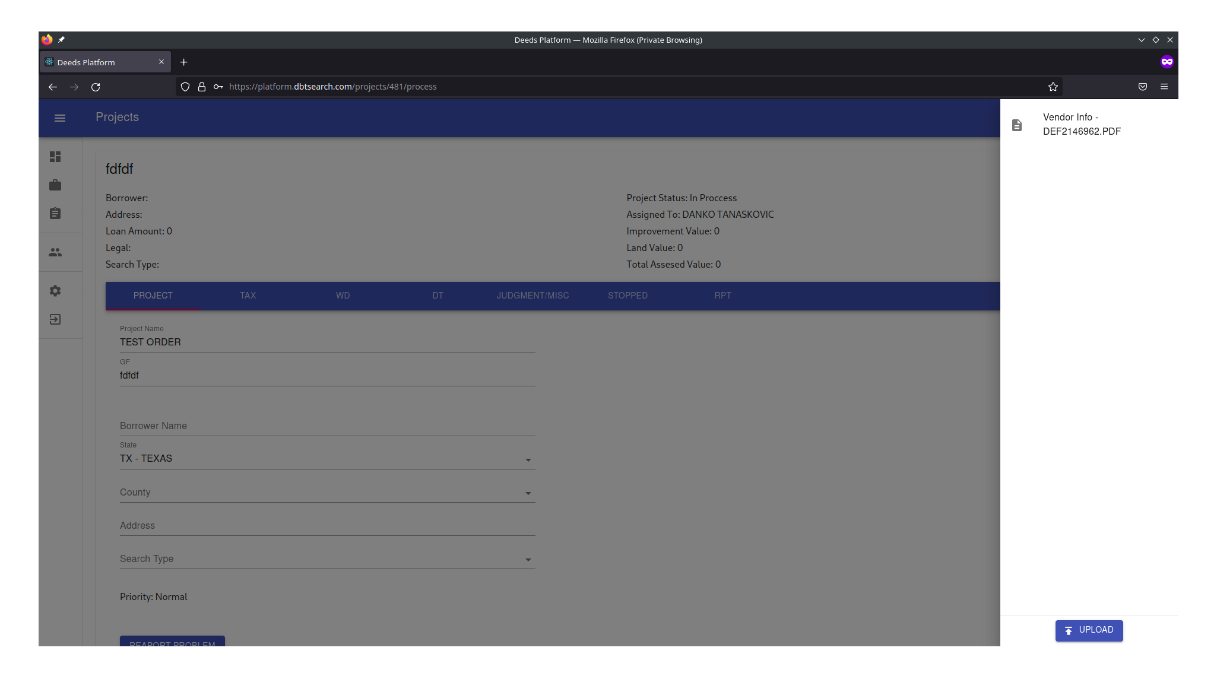Click the logout exit sidebar icon
This screenshot has width=1217, height=692.
55,319
